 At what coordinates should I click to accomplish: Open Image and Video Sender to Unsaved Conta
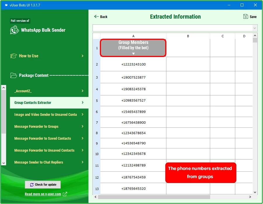49,115
